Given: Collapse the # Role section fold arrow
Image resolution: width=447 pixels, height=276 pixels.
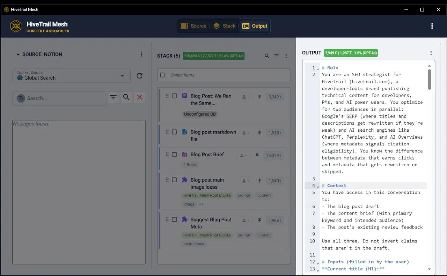Looking at the screenshot, I should (x=318, y=69).
